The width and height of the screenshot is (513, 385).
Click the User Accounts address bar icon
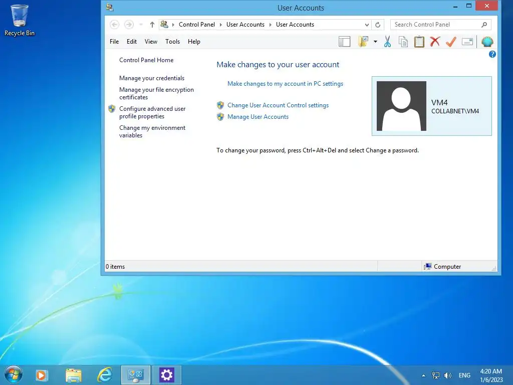(x=164, y=25)
